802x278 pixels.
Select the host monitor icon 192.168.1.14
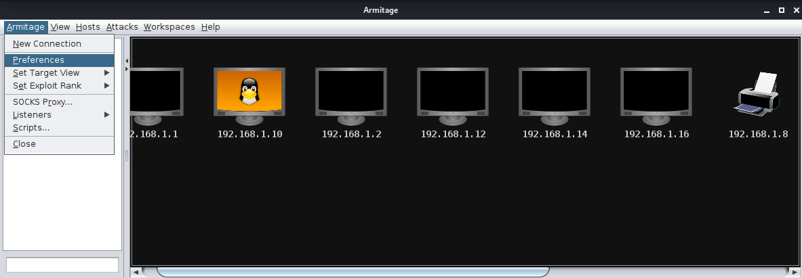555,96
